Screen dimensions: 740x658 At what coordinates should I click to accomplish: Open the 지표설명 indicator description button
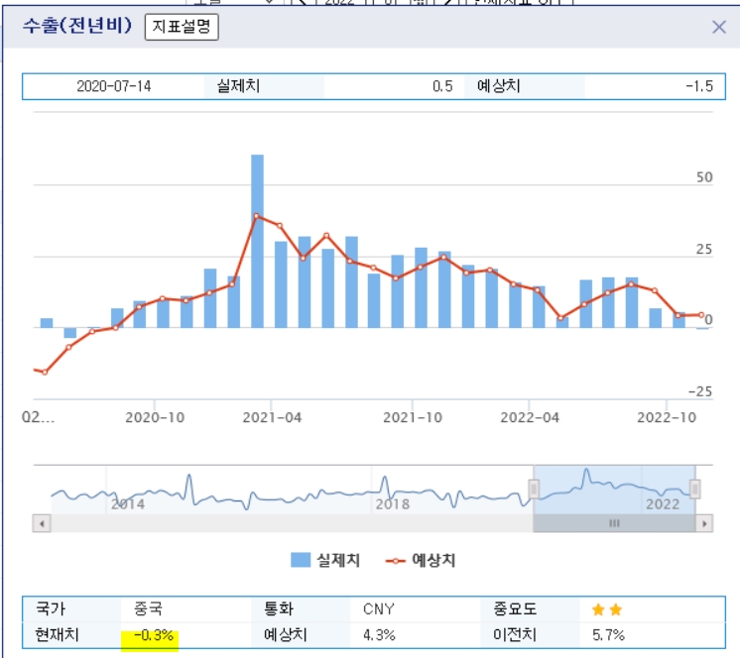182,27
